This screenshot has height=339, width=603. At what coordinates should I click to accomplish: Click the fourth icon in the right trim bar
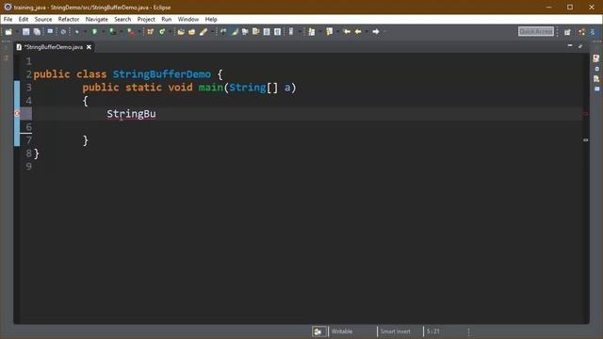(x=596, y=89)
